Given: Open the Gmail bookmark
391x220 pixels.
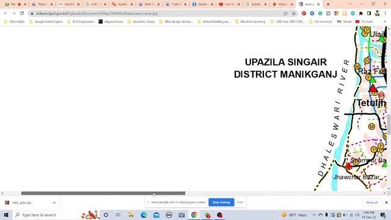Looking at the screenshot, I should coord(344,22).
